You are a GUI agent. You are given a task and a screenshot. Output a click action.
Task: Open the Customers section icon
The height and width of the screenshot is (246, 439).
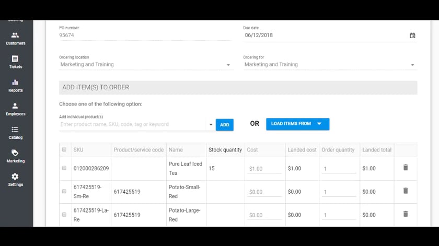[x=15, y=35]
